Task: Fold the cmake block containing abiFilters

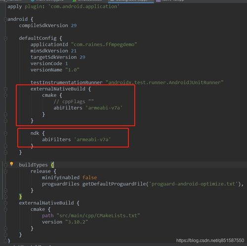Action: [5, 95]
